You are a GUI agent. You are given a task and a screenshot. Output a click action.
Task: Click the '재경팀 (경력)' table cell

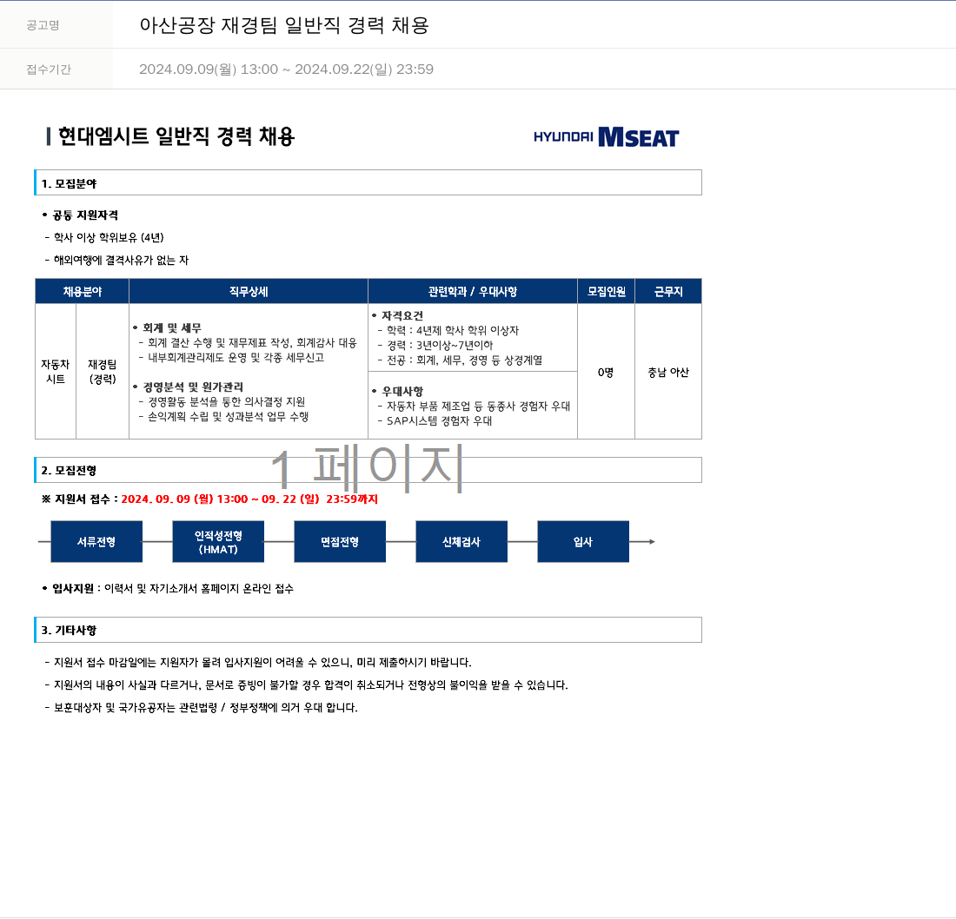tap(103, 371)
